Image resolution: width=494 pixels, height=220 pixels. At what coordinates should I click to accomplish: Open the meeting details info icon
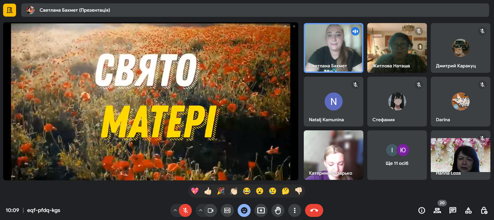coord(422,210)
